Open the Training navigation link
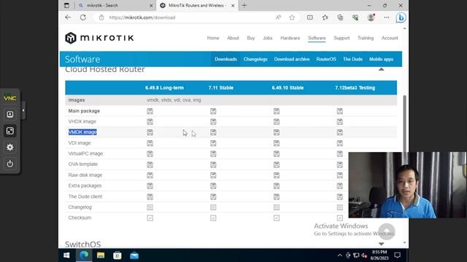Viewport: 467px width, 262px height. (366, 38)
